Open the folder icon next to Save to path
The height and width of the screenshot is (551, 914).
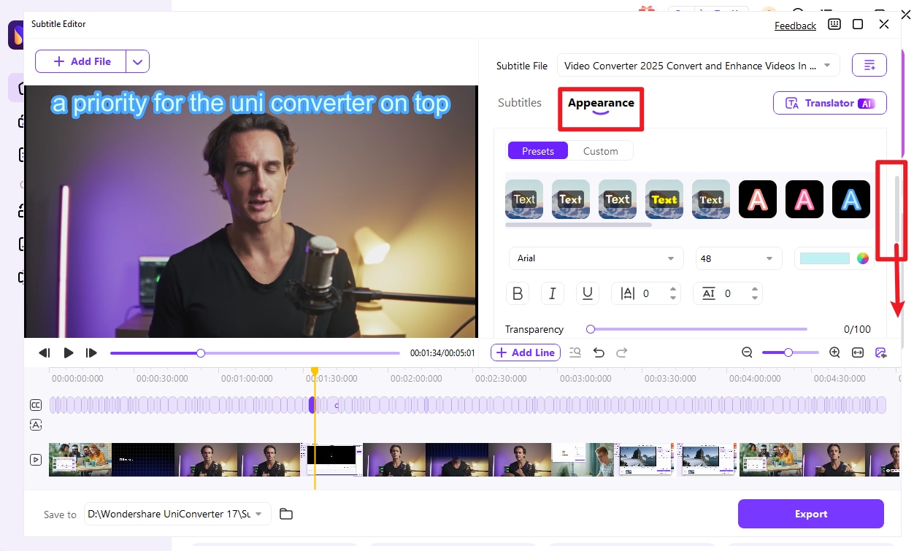click(285, 514)
